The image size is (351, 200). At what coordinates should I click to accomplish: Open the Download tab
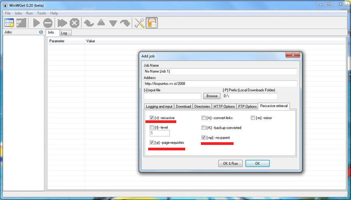[183, 107]
